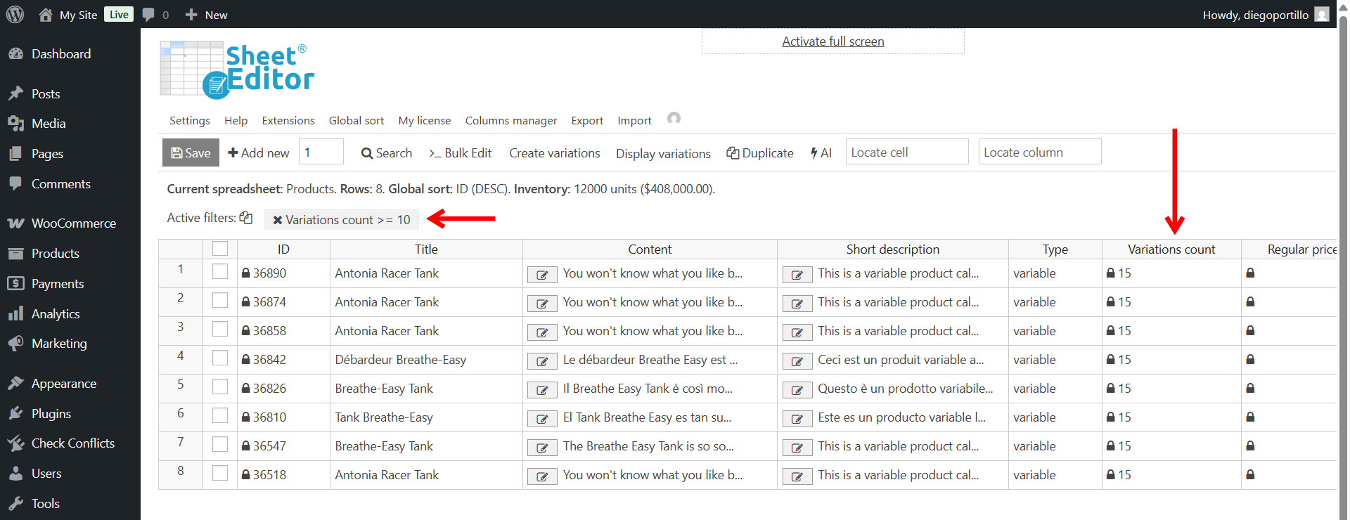The width and height of the screenshot is (1350, 520).
Task: Expand the WooCommerce sidebar menu
Action: pyautogui.click(x=73, y=223)
